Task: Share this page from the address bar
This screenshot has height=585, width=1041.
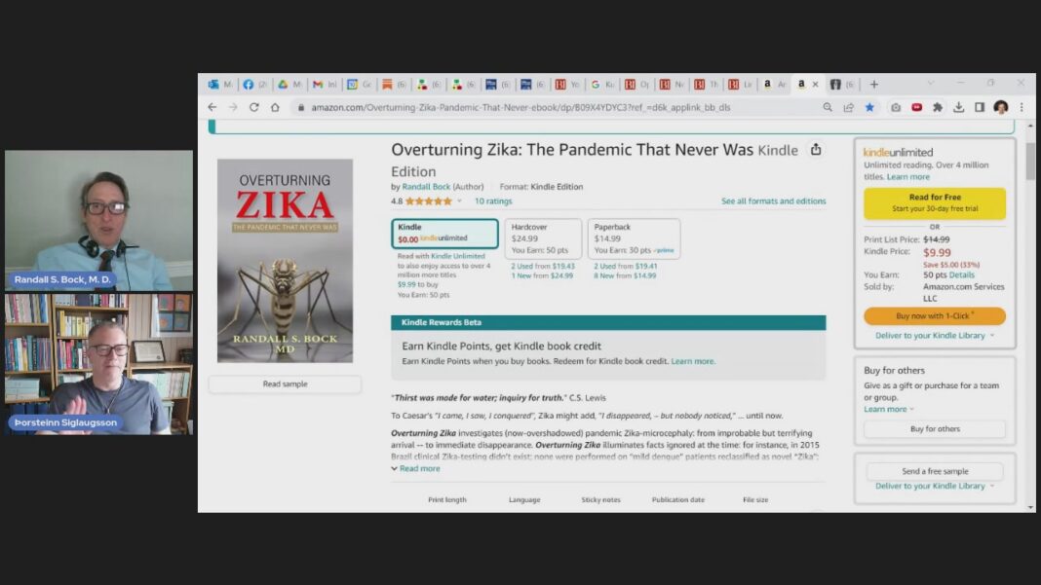Action: coord(848,107)
